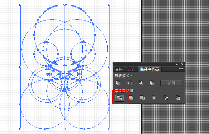Click the Crop pathfinder button
Viewport: 209px width, 134px height.
(x=154, y=98)
